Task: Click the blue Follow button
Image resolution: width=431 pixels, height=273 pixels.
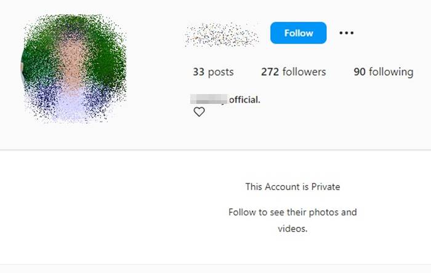Action: (x=298, y=33)
